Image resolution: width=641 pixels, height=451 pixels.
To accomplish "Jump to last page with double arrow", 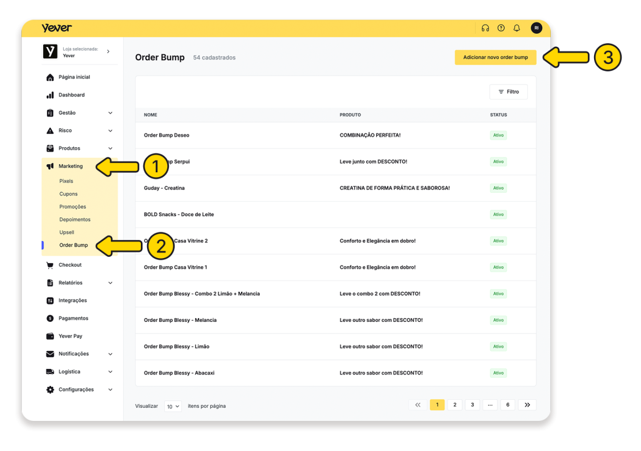I will pyautogui.click(x=527, y=405).
